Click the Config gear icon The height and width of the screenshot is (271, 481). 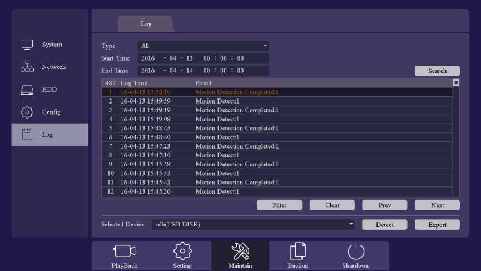click(27, 112)
